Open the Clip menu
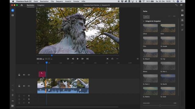The width and height of the screenshot is (195, 109). tap(52, 1)
